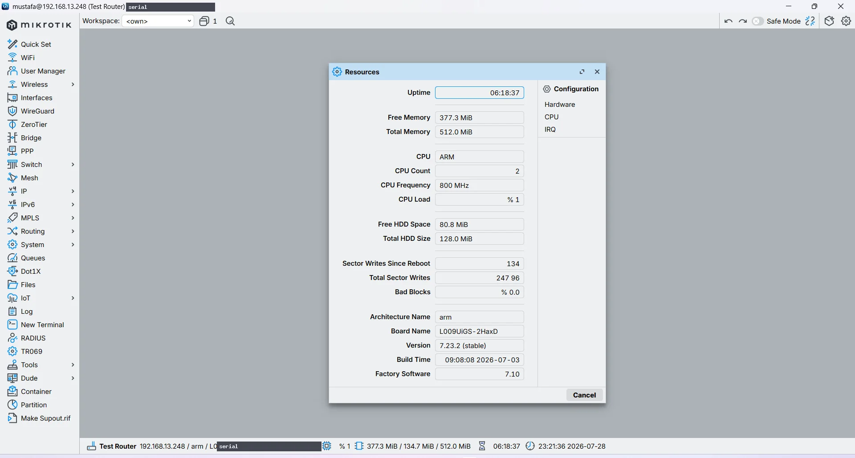
Task: Open Dot1X sidebar icon
Action: [x=12, y=271]
